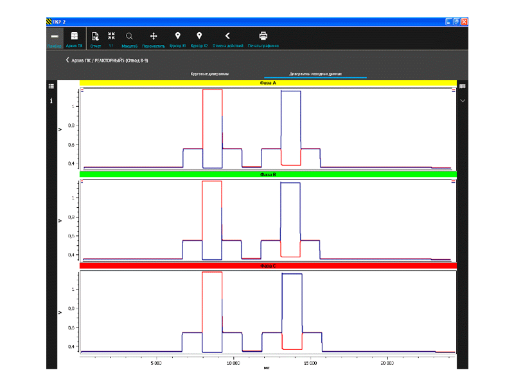514x386 pixels.
Task: Click the green Фаза B header bar
Action: [268, 174]
